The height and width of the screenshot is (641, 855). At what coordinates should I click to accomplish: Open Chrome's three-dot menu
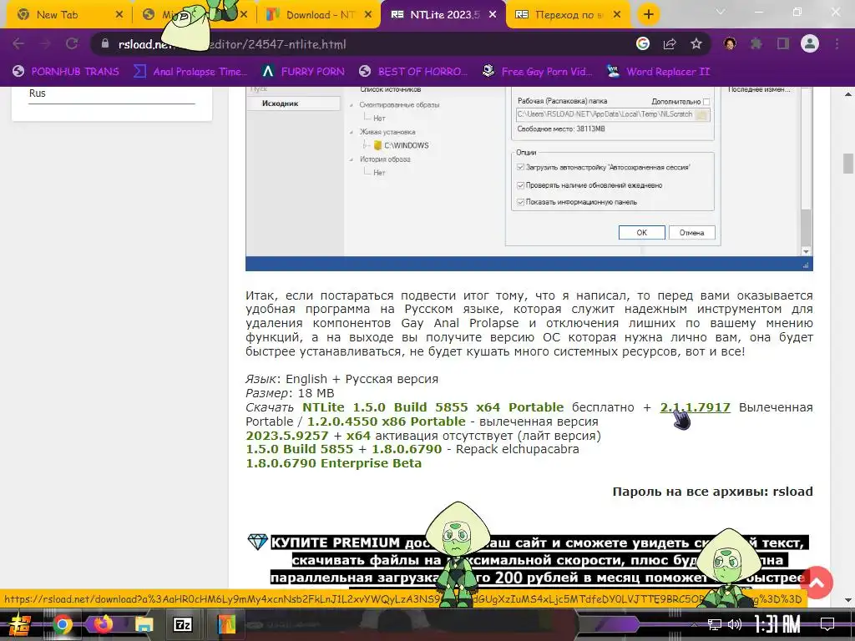pyautogui.click(x=837, y=43)
